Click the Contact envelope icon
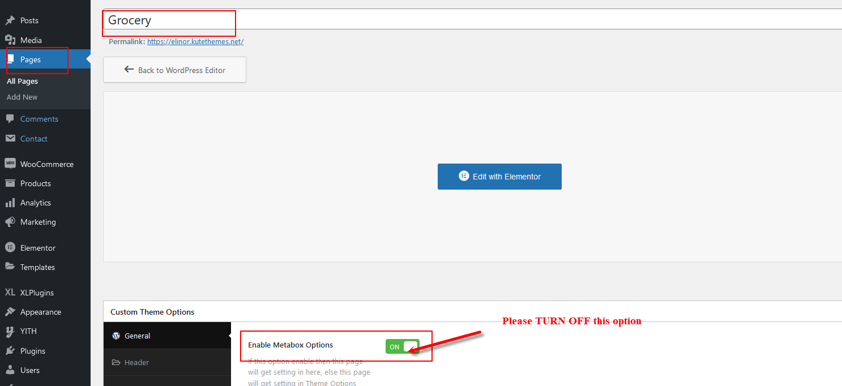 click(10, 139)
